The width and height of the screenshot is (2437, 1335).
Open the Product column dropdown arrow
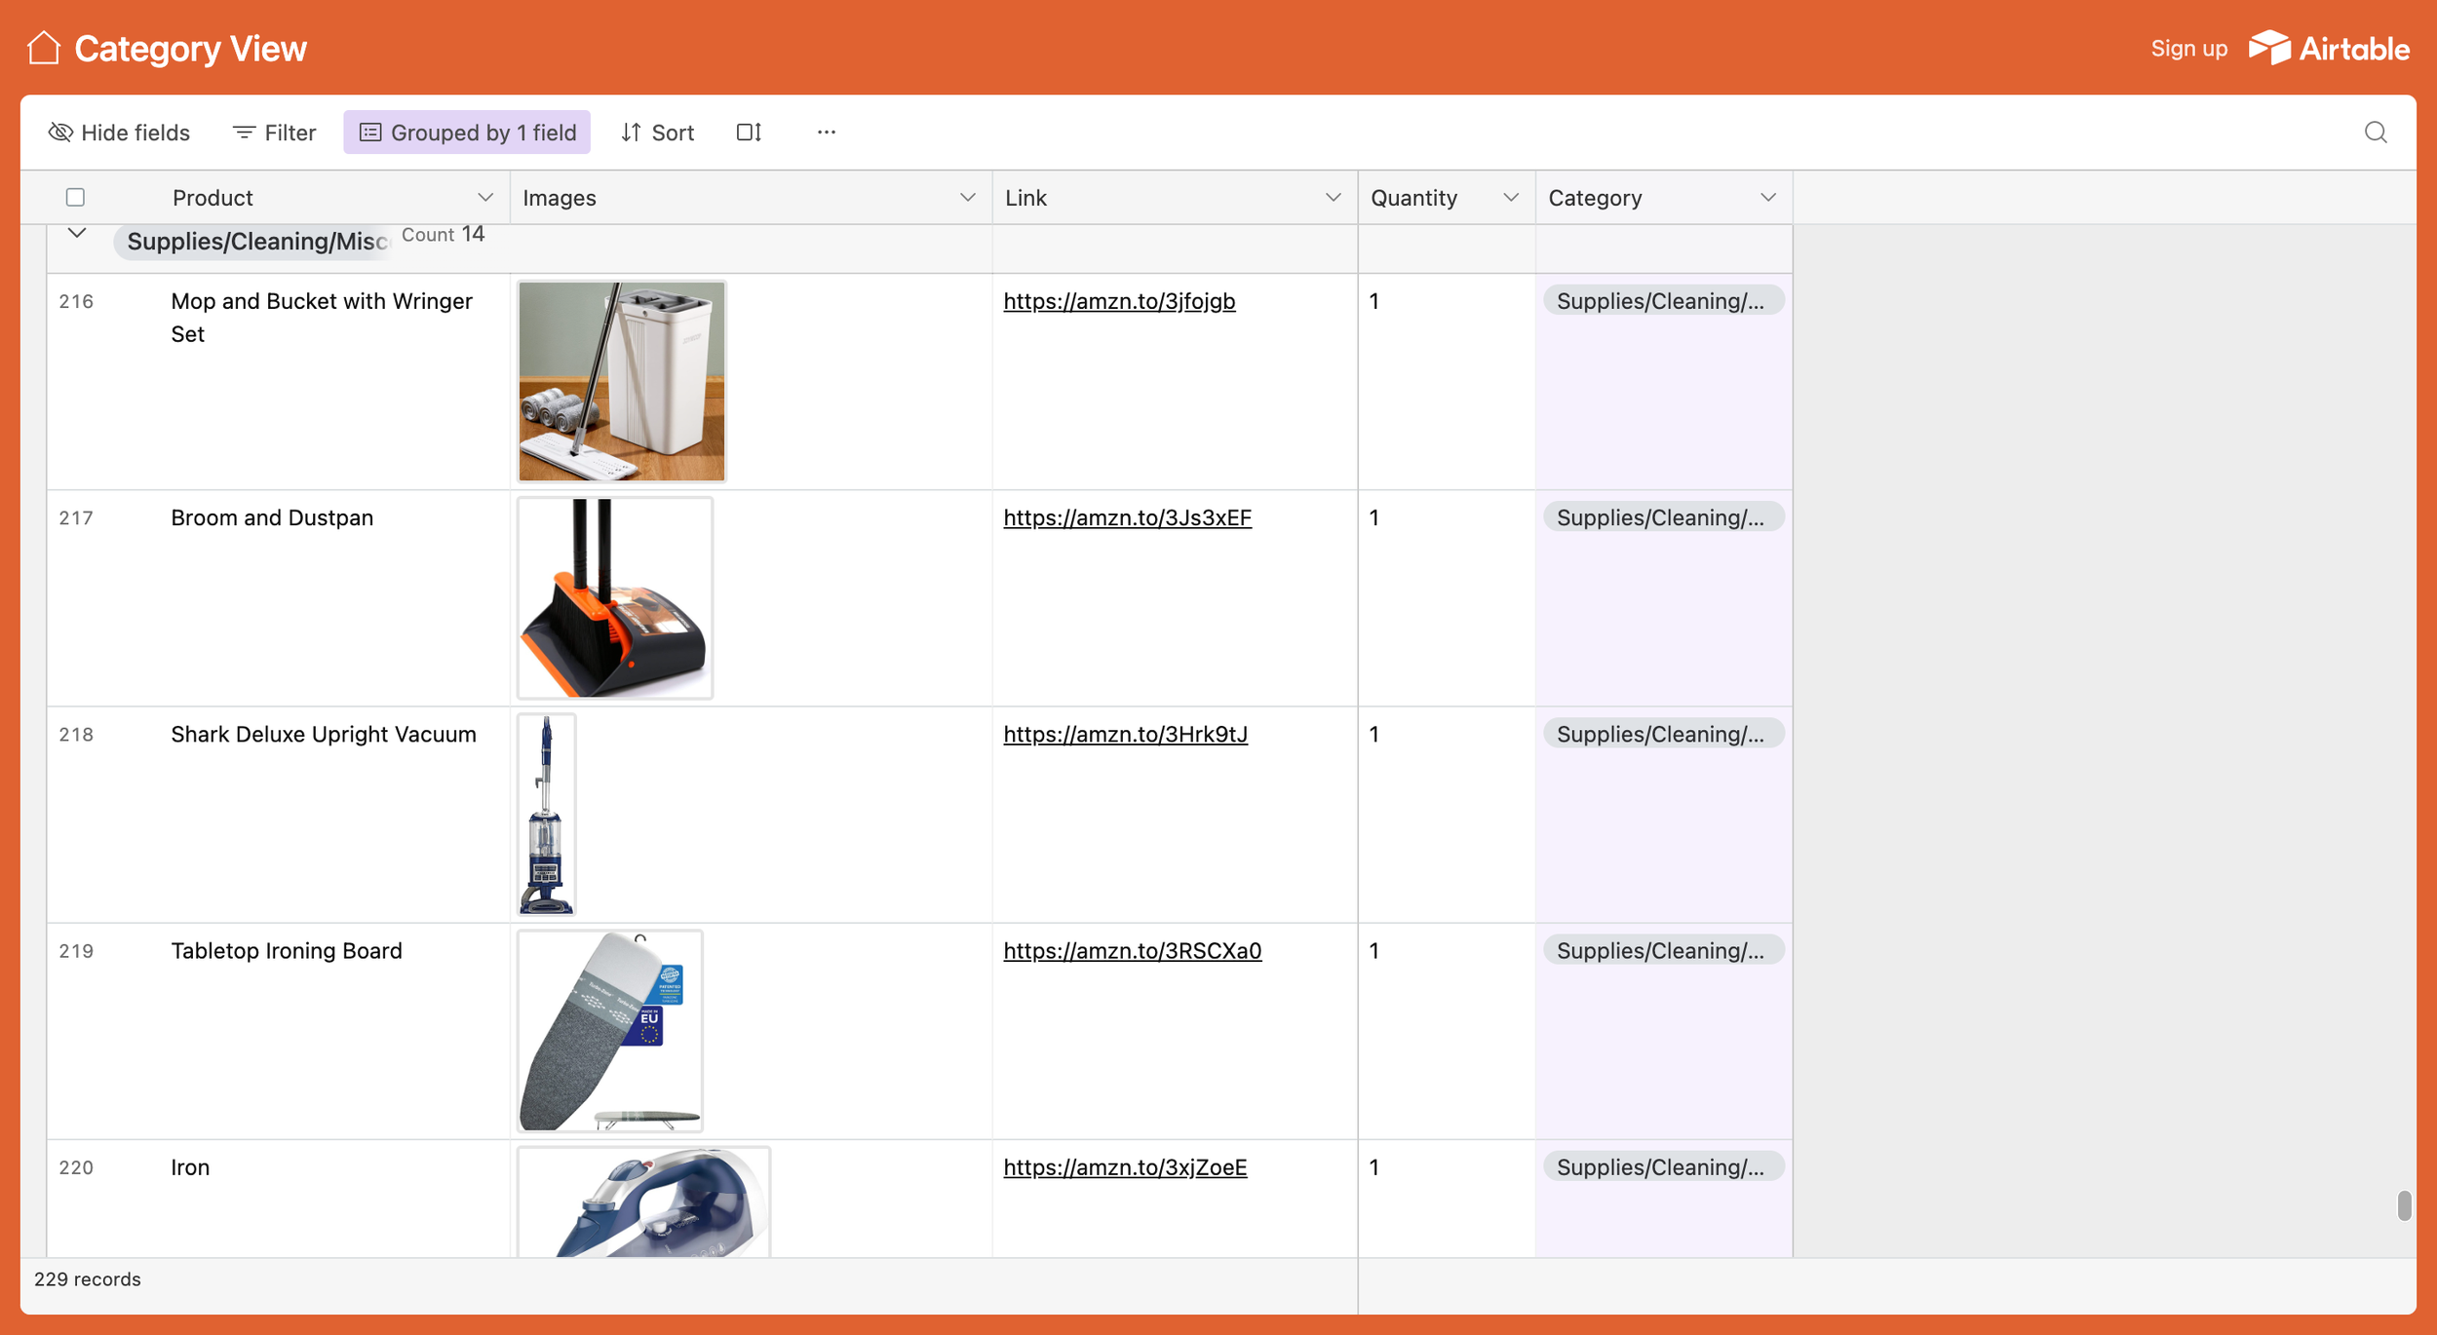pos(485,198)
